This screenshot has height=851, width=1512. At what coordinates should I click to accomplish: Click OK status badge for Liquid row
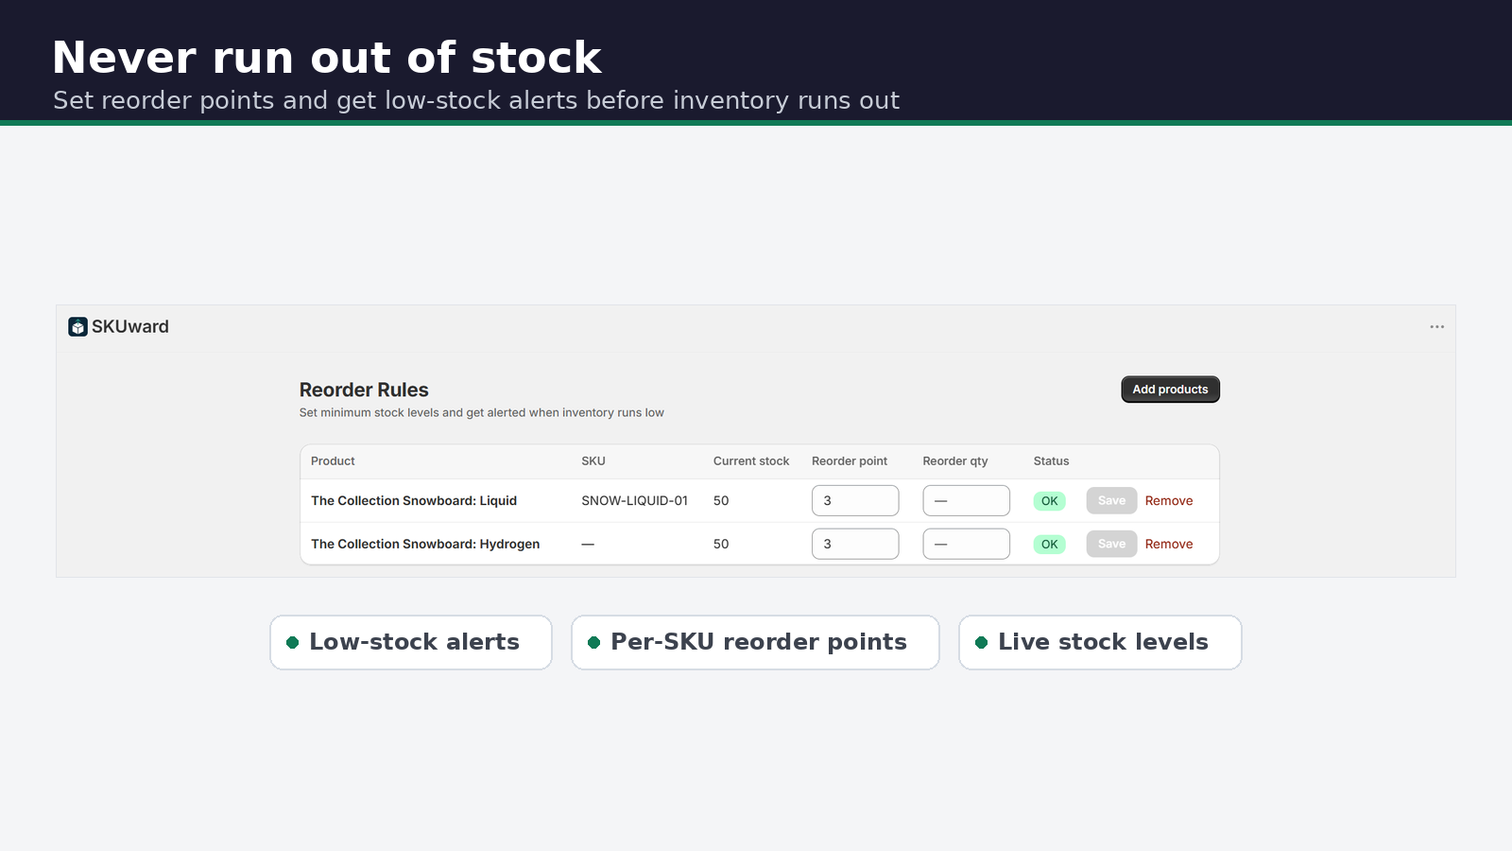click(x=1049, y=501)
